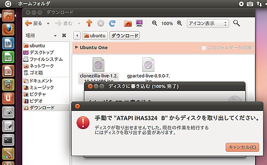Close the sidebar pane with the X
Image resolution: width=267 pixels, height=165 pixels.
pyautogui.click(x=64, y=35)
